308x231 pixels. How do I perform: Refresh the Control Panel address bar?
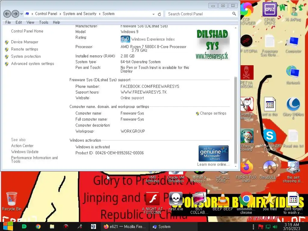159,14
